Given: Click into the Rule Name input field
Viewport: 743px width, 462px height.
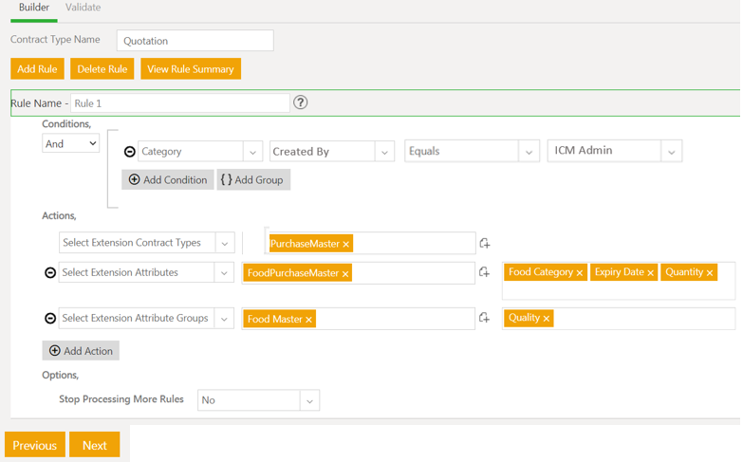Looking at the screenshot, I should [179, 103].
